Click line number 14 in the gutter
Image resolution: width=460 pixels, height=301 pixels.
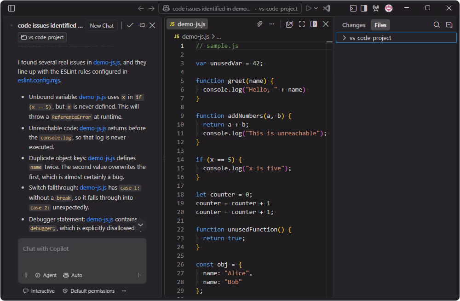pos(180,159)
